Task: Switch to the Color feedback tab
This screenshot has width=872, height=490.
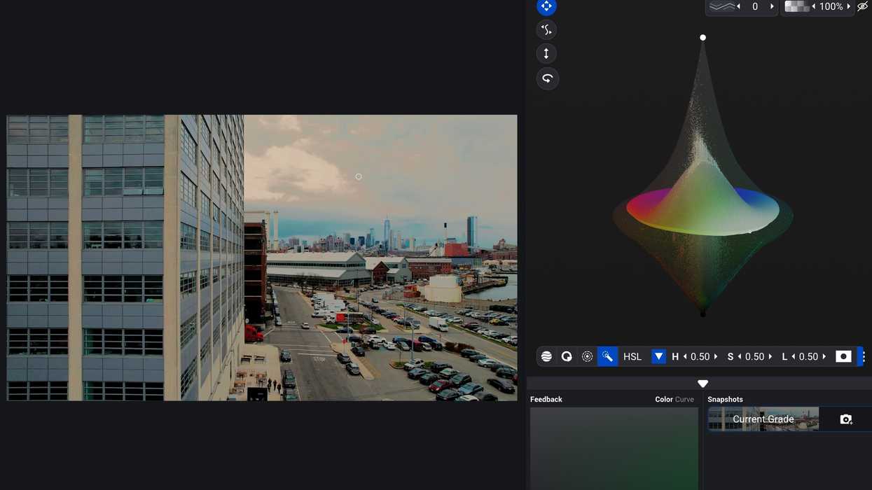Action: (664, 400)
